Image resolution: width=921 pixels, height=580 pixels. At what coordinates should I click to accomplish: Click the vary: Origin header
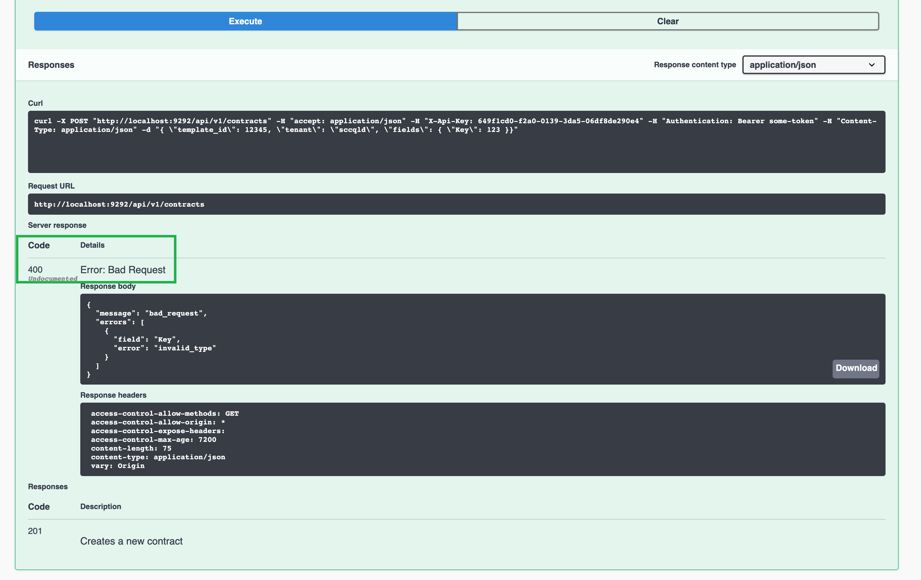click(118, 466)
